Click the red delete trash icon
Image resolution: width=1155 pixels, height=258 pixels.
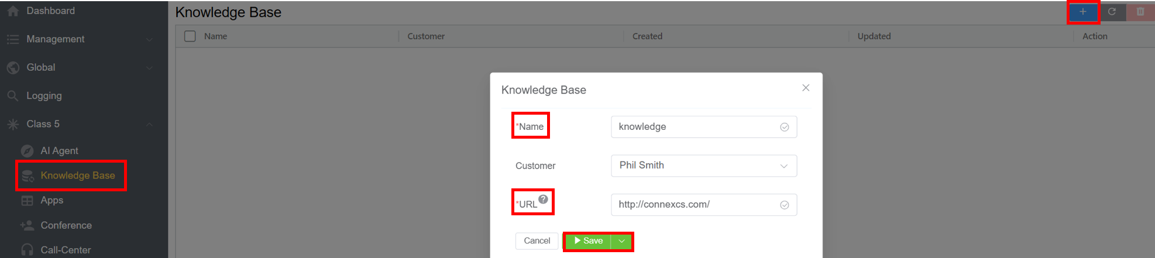[1140, 12]
